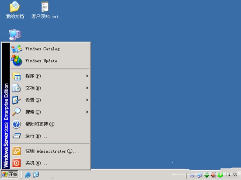
Task: Open 帮助和支持(H)
Action: pos(50,124)
